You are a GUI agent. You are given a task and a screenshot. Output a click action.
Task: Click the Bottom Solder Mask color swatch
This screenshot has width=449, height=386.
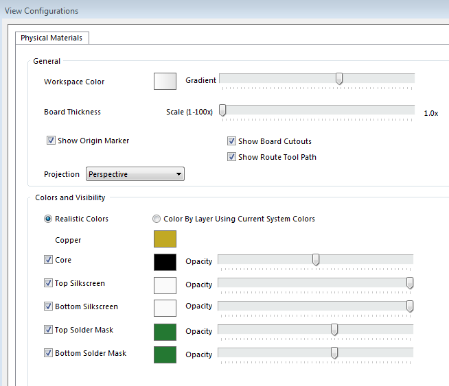[x=165, y=354]
